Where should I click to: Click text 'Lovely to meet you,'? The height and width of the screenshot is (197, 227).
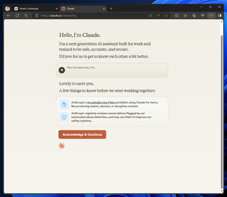click(77, 83)
